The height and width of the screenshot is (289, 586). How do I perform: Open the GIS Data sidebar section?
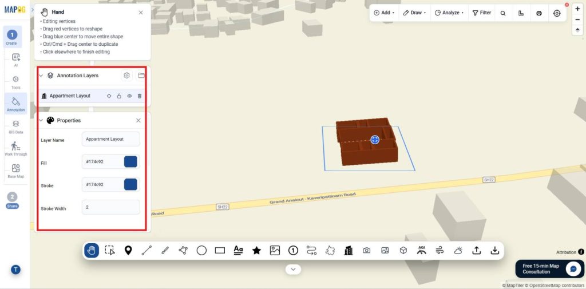coord(15,126)
